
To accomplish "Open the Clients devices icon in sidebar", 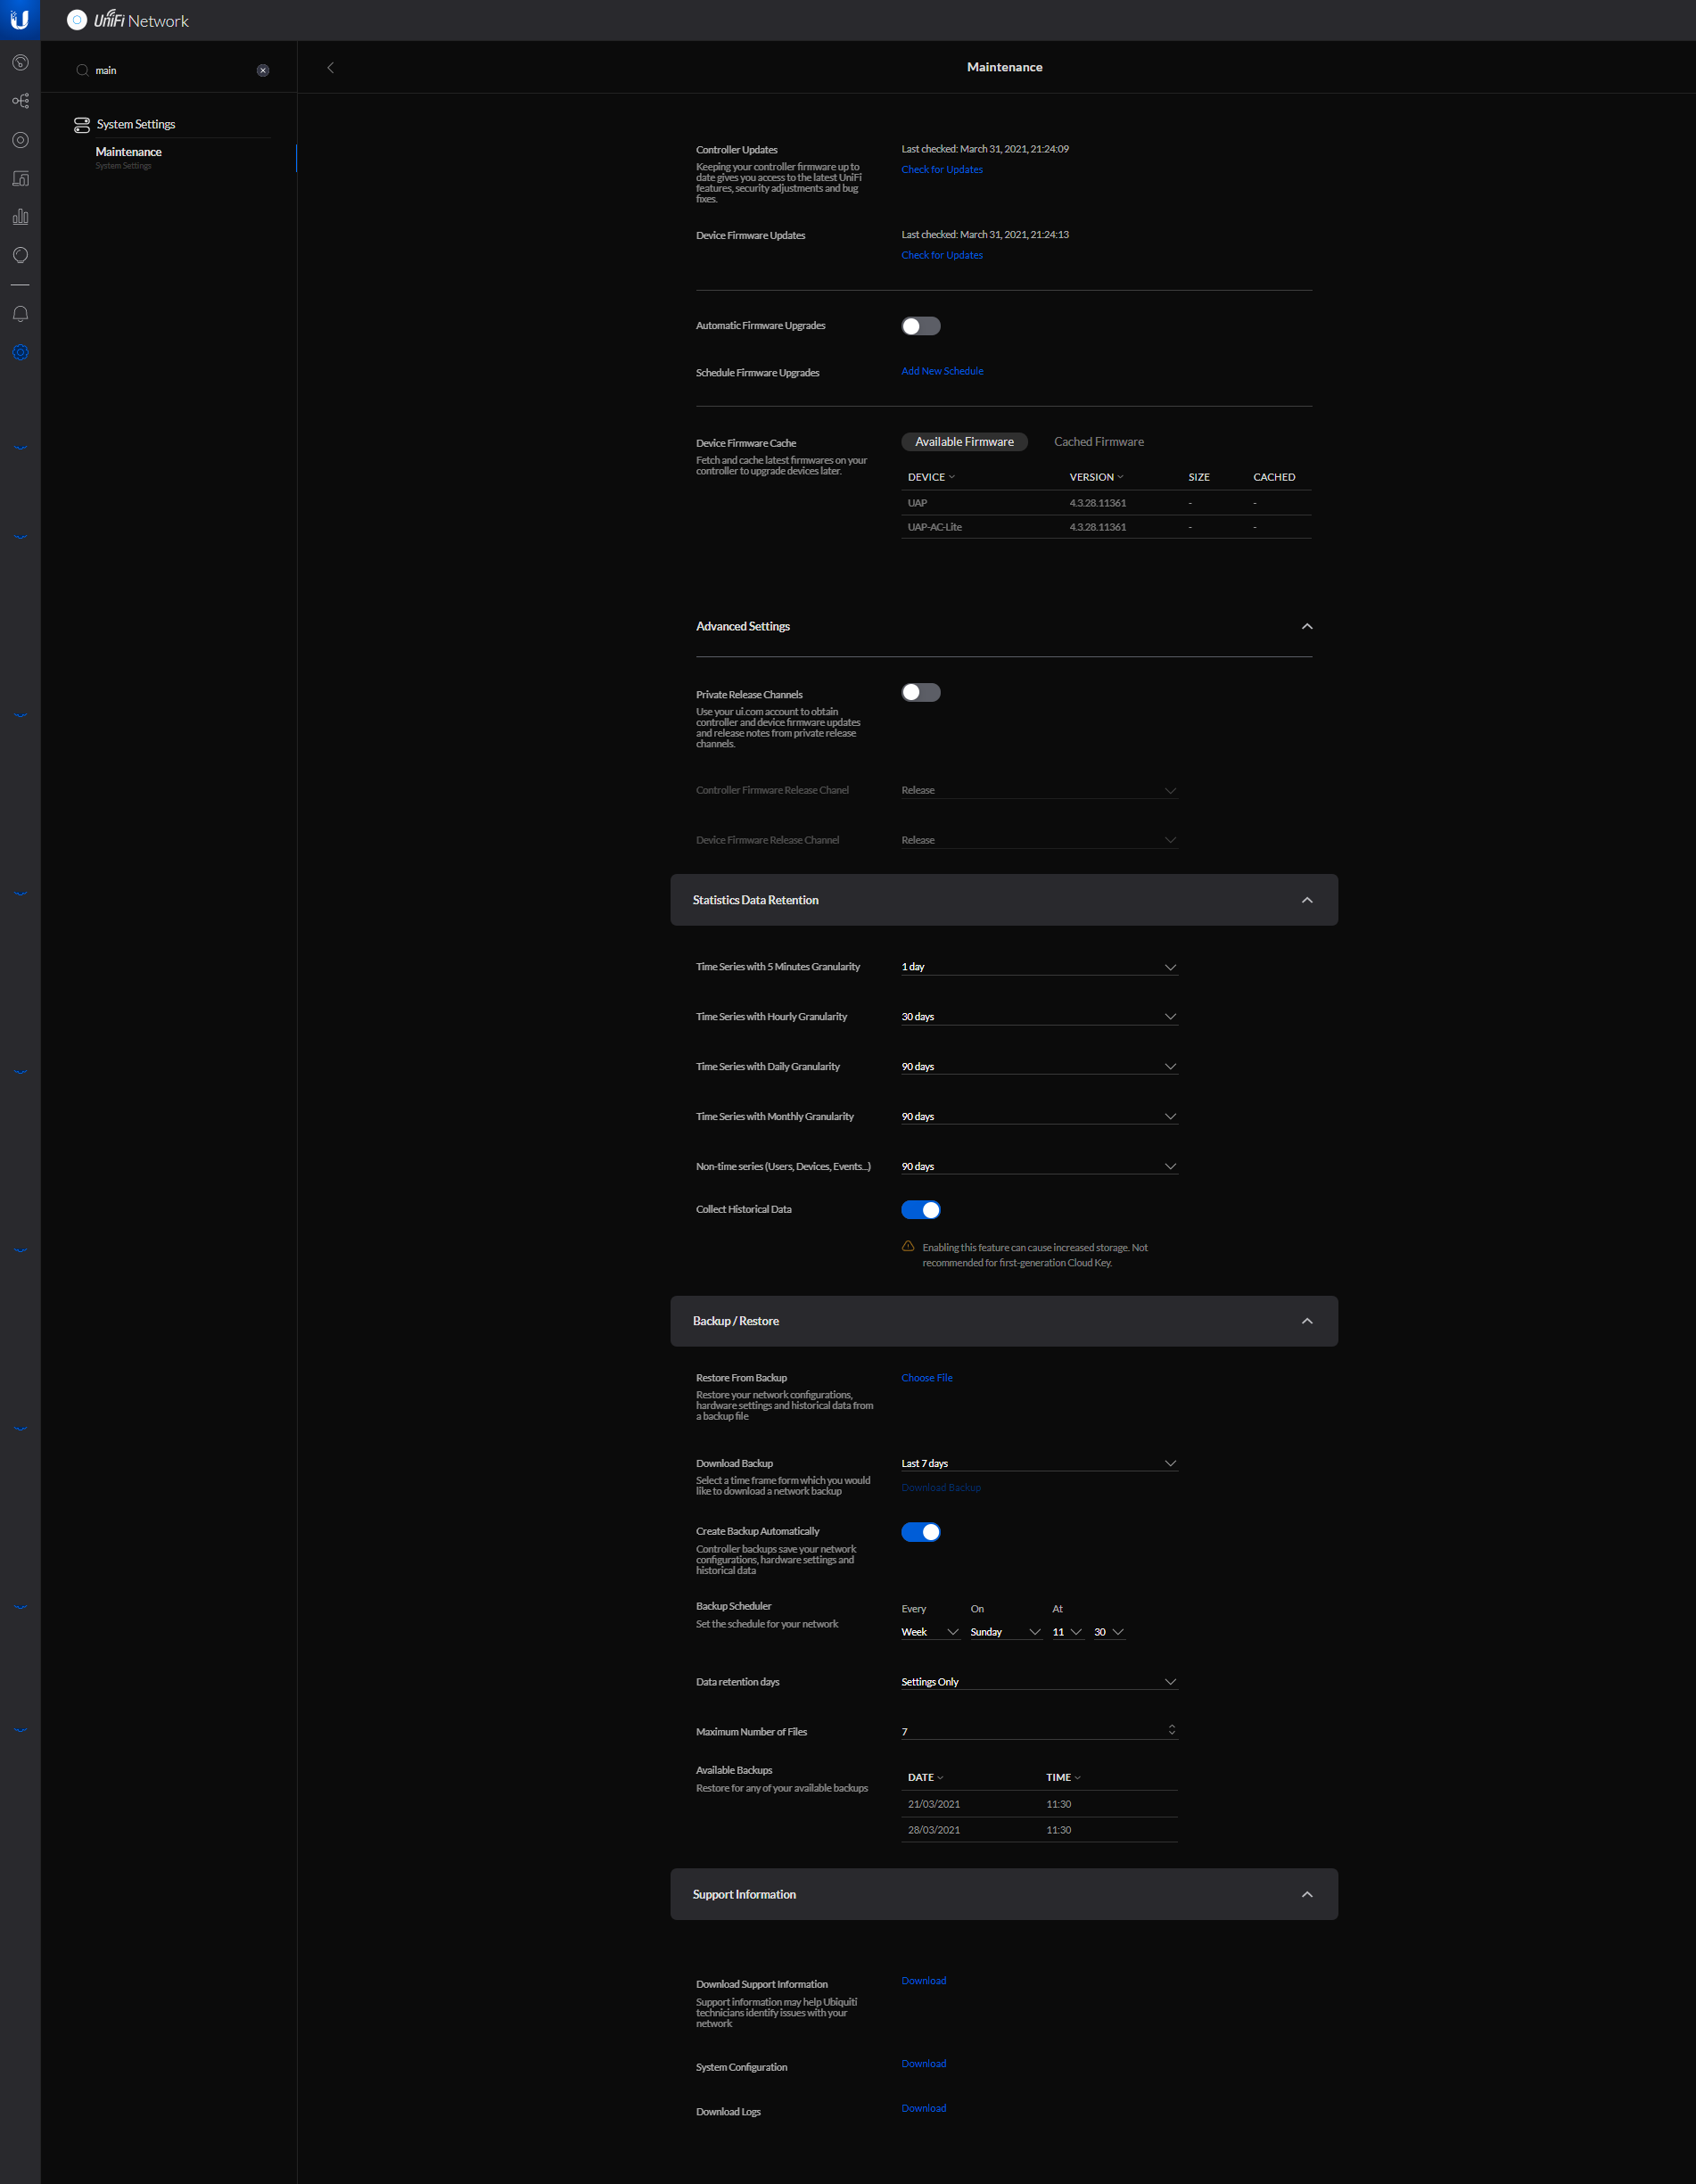I will coord(20,179).
